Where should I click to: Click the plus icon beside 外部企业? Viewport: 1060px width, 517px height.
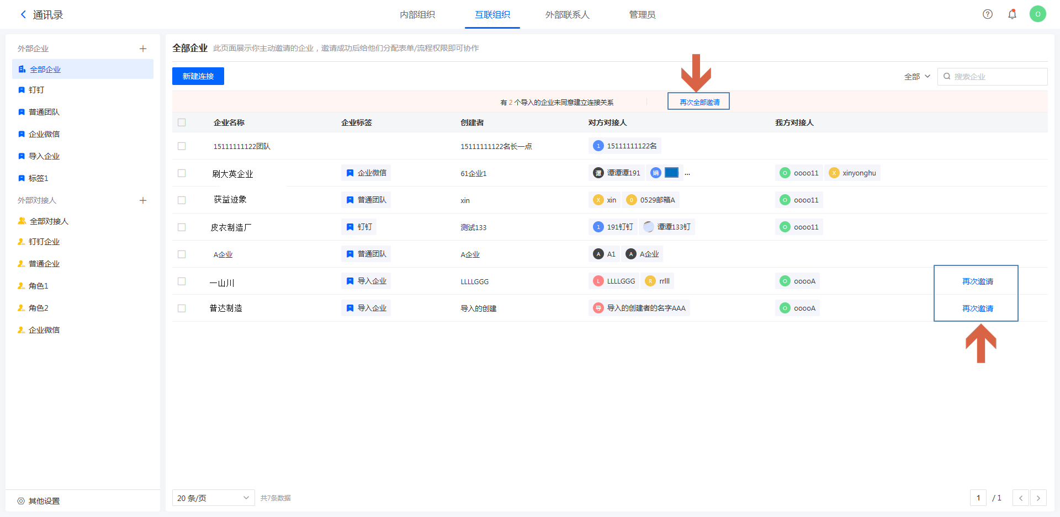[x=143, y=49]
